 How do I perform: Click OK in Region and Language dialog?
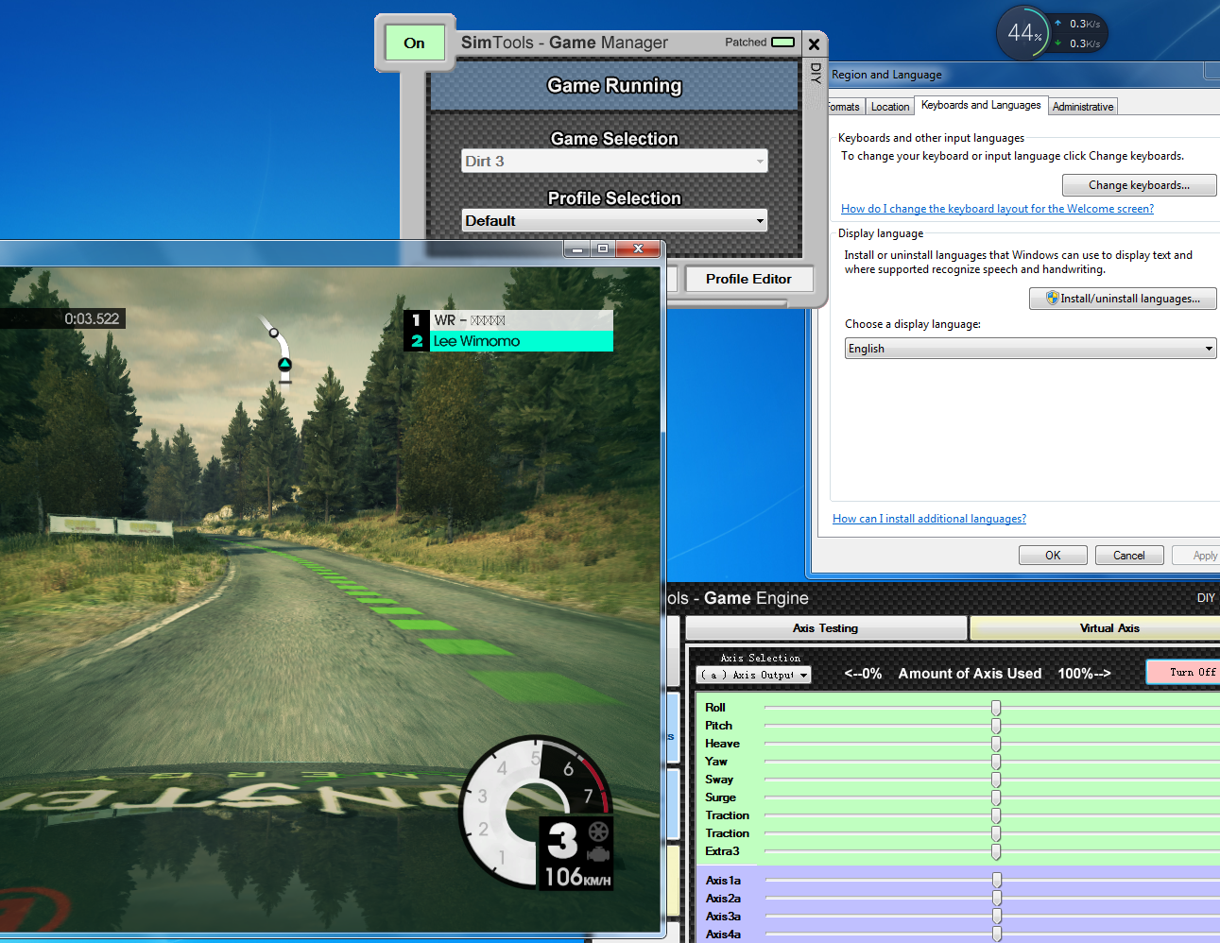pyautogui.click(x=1053, y=556)
